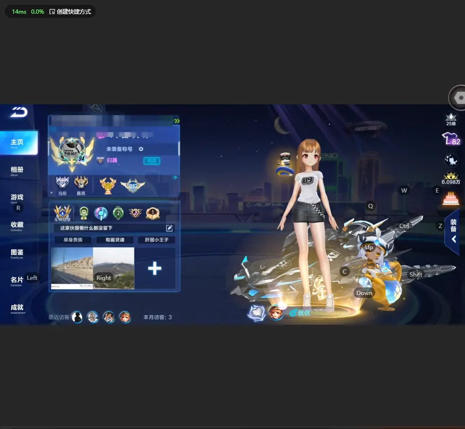Click the gold 510 trophy icon
The width and height of the screenshot is (465, 429).
click(108, 186)
